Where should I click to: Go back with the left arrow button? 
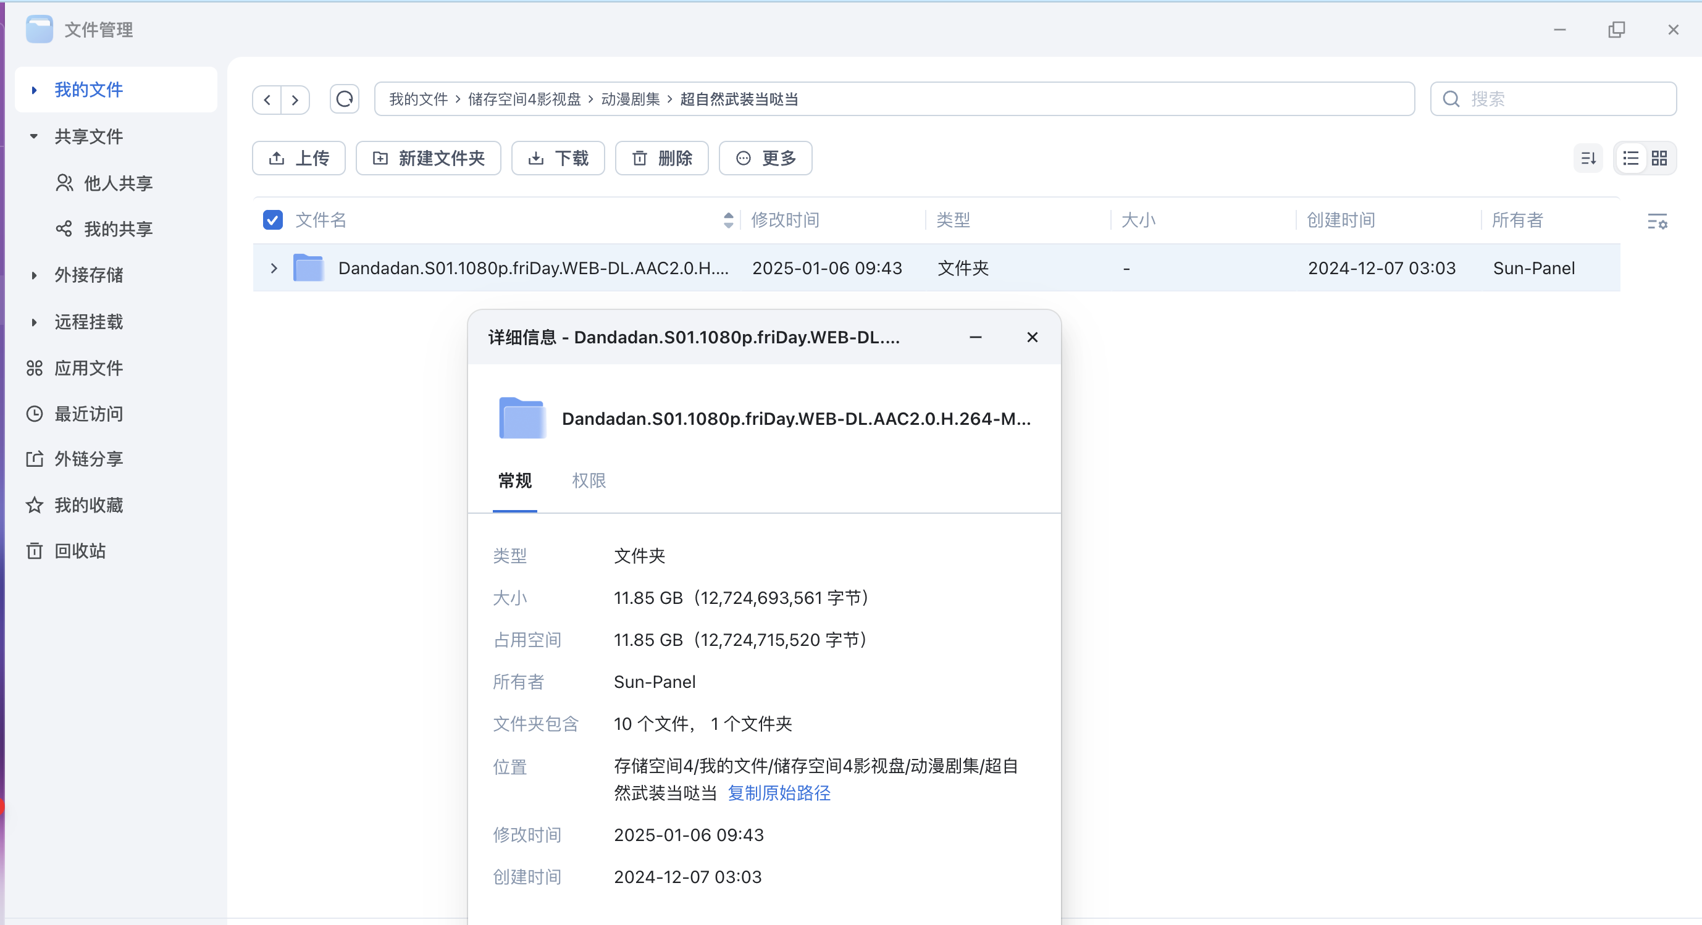tap(267, 100)
